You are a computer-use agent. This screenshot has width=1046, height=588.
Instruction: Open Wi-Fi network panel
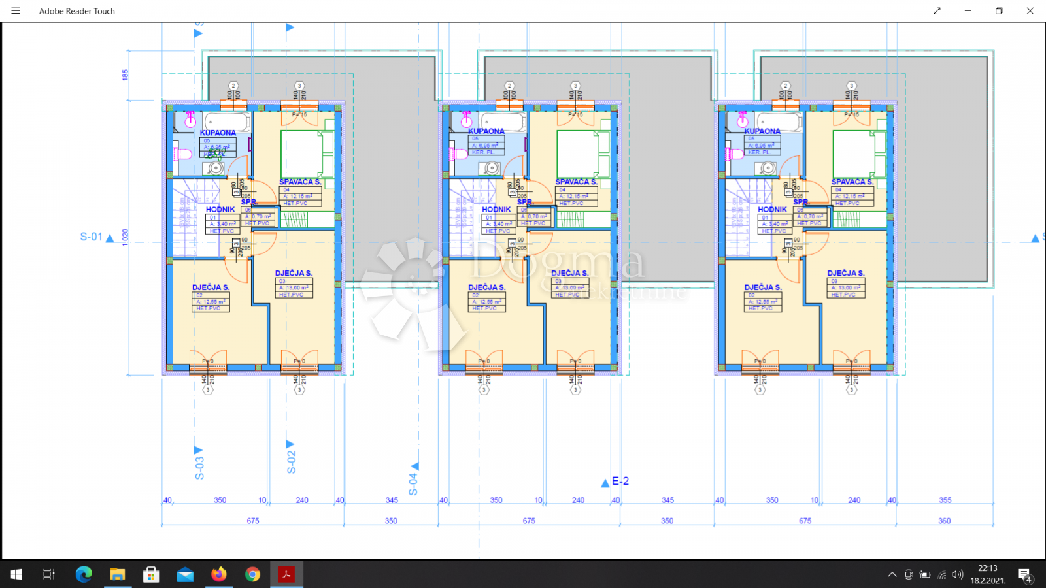tap(942, 575)
